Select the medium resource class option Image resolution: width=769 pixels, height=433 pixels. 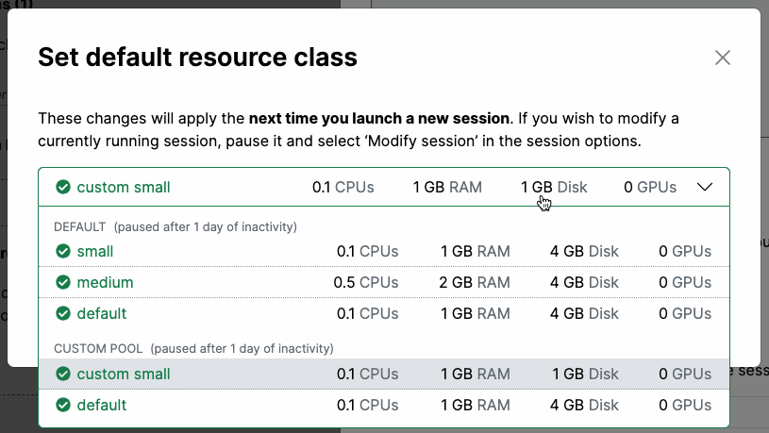(x=384, y=282)
